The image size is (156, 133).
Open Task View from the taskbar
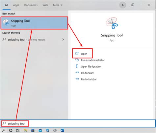[x=18, y=130]
